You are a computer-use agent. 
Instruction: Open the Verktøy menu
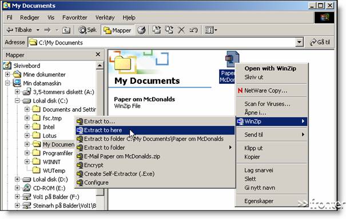[x=105, y=18]
